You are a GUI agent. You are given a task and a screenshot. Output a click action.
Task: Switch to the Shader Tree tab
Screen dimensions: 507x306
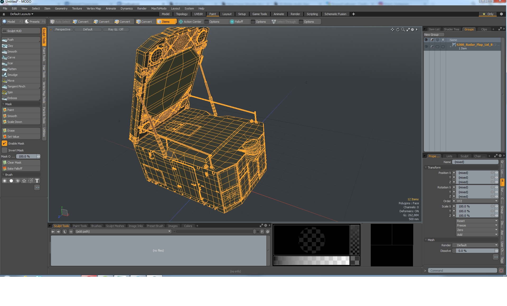tap(451, 29)
